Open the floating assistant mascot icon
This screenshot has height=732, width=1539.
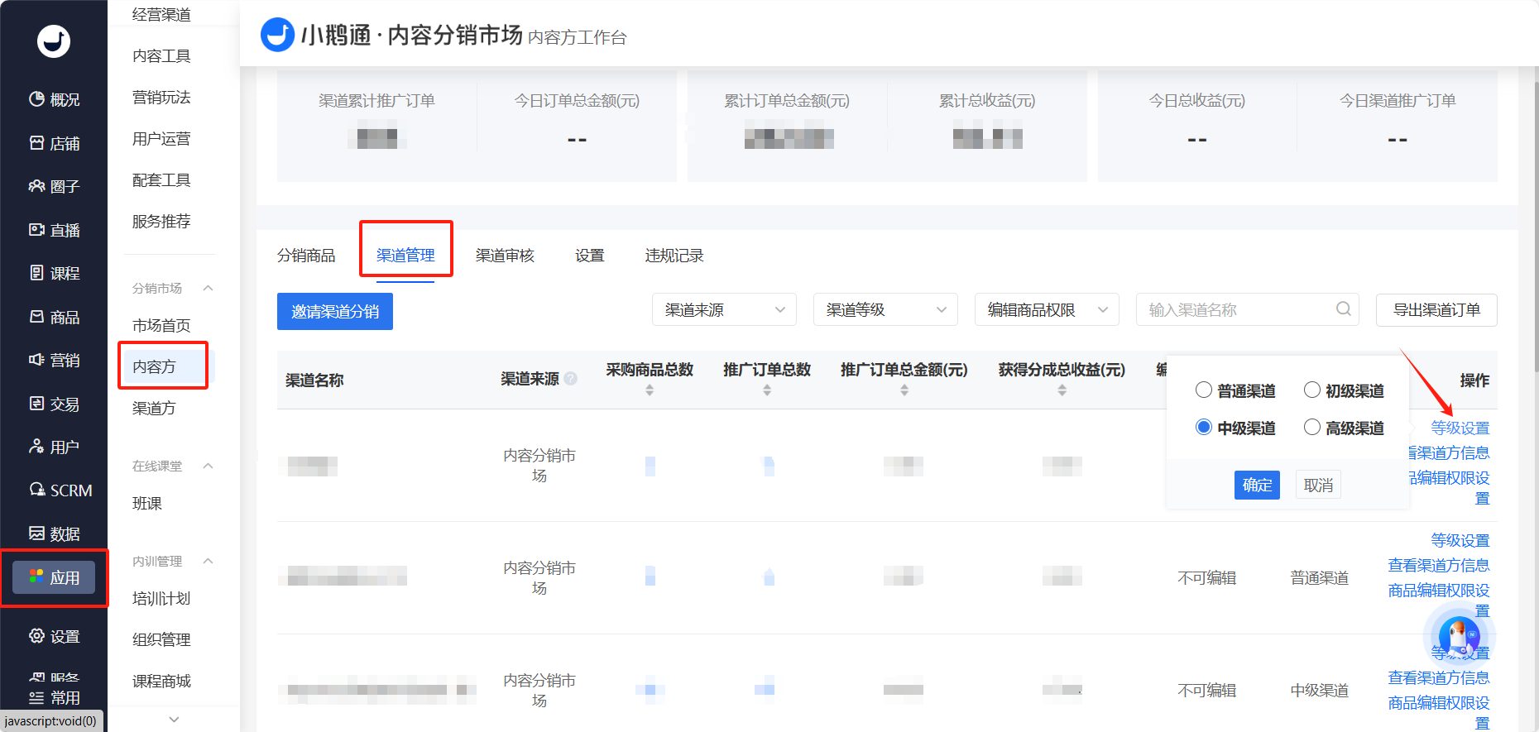[x=1459, y=636]
